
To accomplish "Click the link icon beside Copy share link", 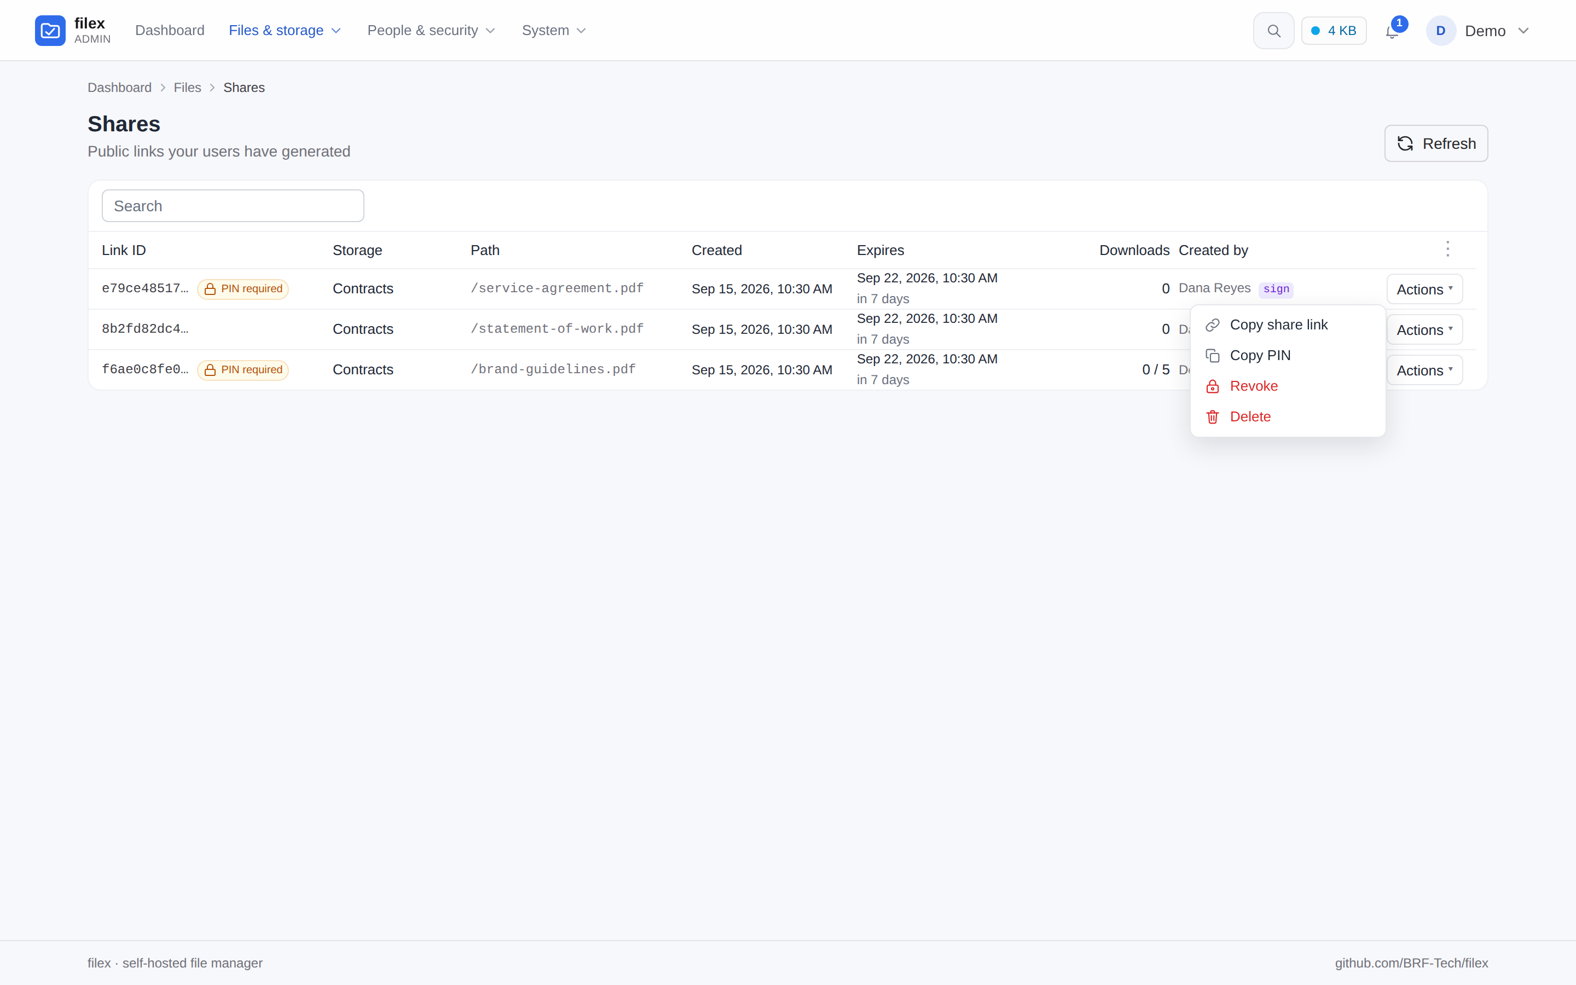I will 1212,325.
